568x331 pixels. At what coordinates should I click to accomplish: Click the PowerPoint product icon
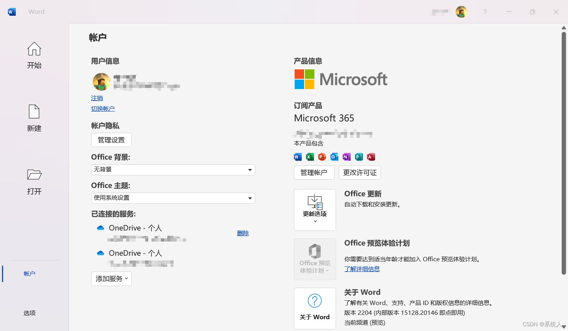tap(322, 157)
